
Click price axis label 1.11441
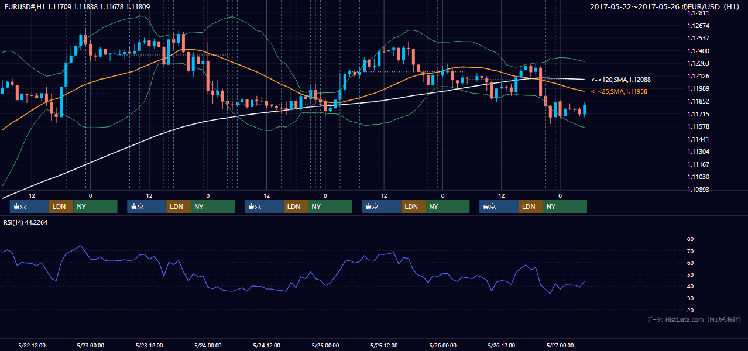[698, 139]
